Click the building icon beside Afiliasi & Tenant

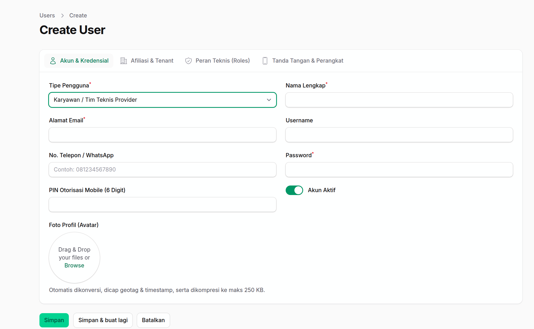124,61
